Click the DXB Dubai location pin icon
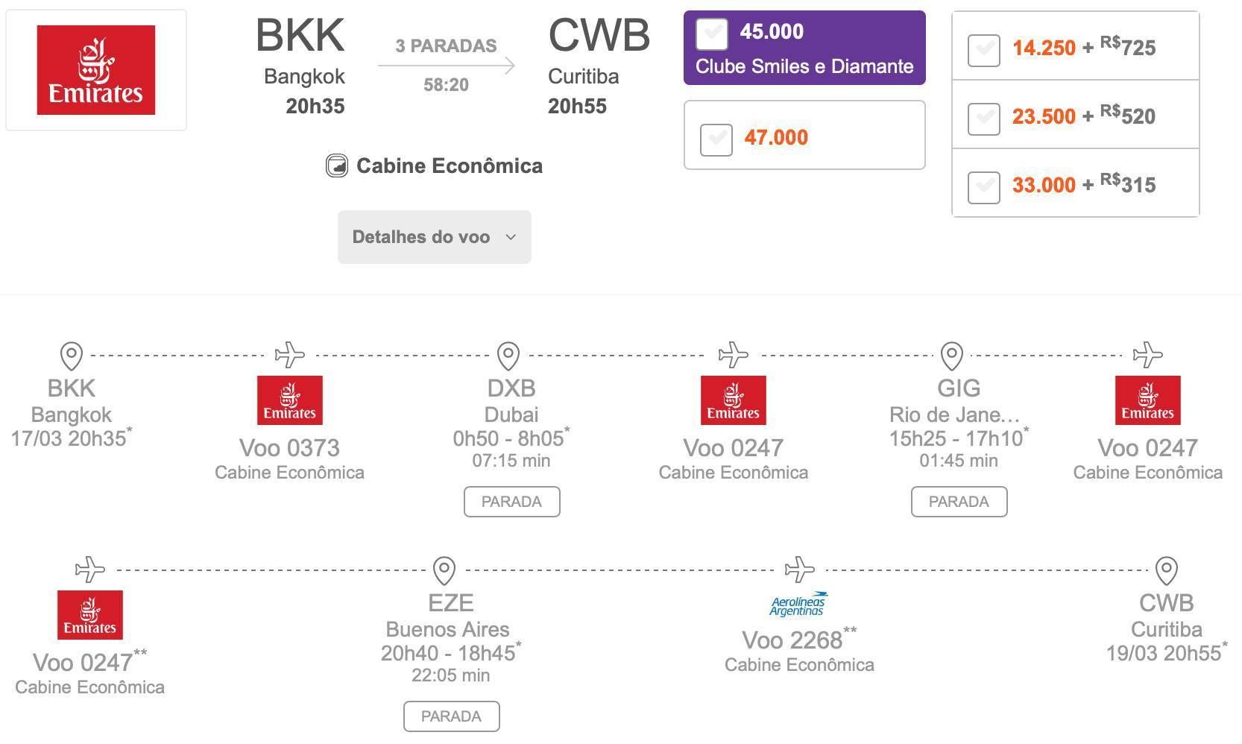The image size is (1242, 744). pyautogui.click(x=508, y=356)
